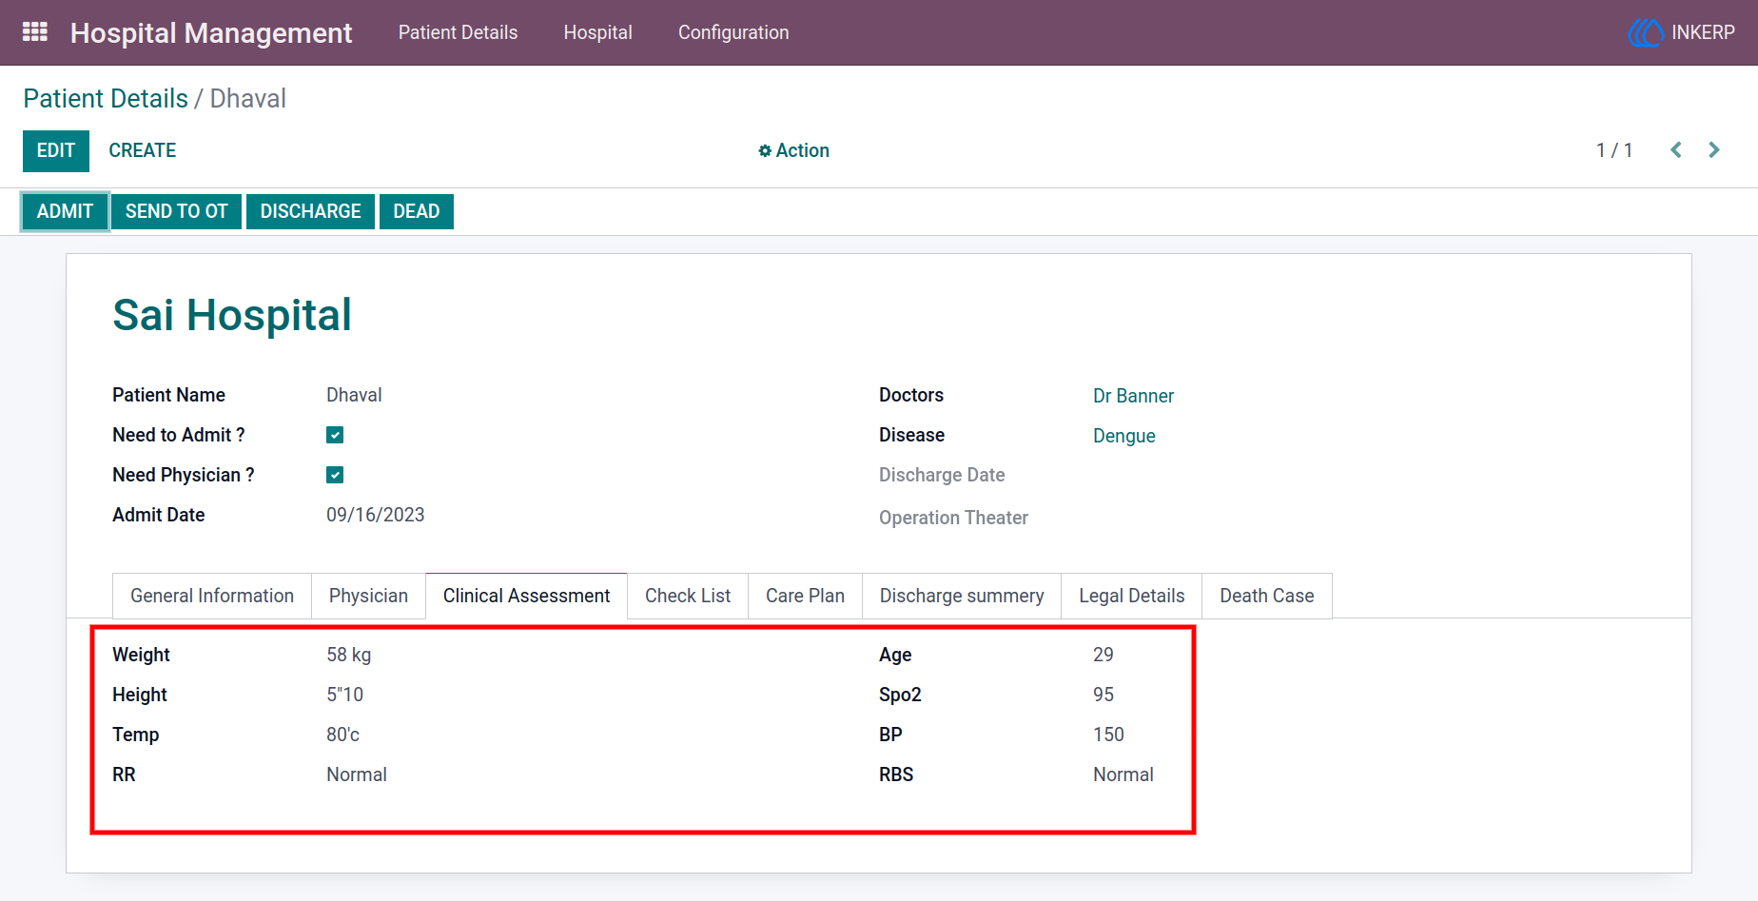Image resolution: width=1758 pixels, height=902 pixels.
Task: Click the INKERP logo icon
Action: pos(1646,32)
